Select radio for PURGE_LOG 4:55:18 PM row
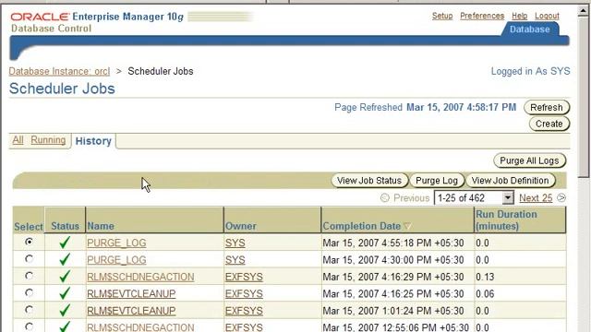The height and width of the screenshot is (332, 591). (29, 242)
